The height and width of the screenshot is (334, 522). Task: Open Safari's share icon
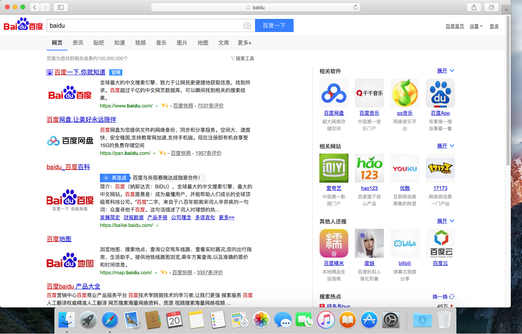474,7
